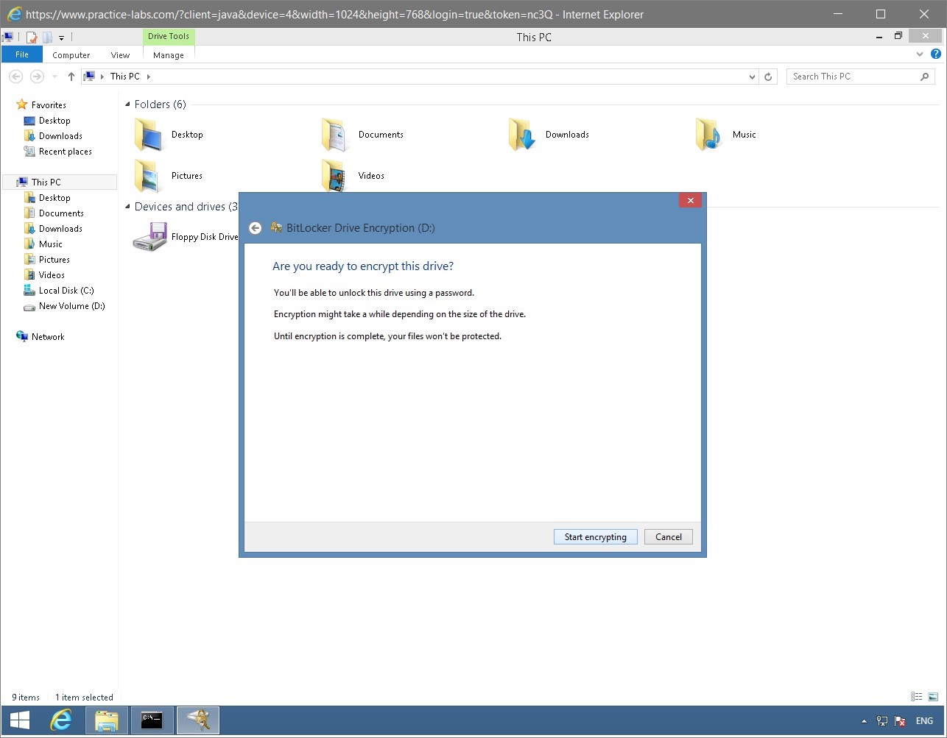947x738 pixels.
Task: Open the Command Prompt taskbar icon
Action: click(x=152, y=720)
